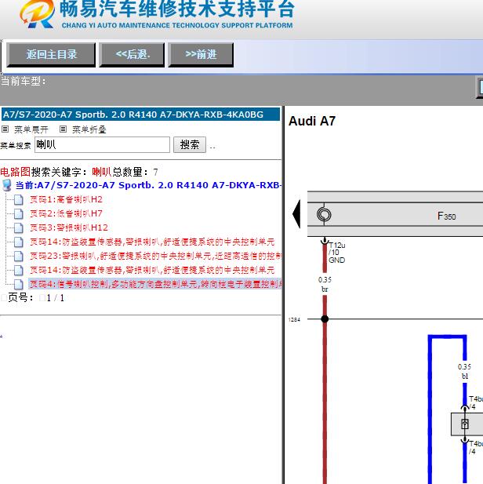Screen dimensions: 483x484
Task: Open 页码3:警报喇叭H12
Action: point(69,227)
